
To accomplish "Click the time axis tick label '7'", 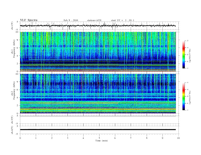I will point(131,138).
